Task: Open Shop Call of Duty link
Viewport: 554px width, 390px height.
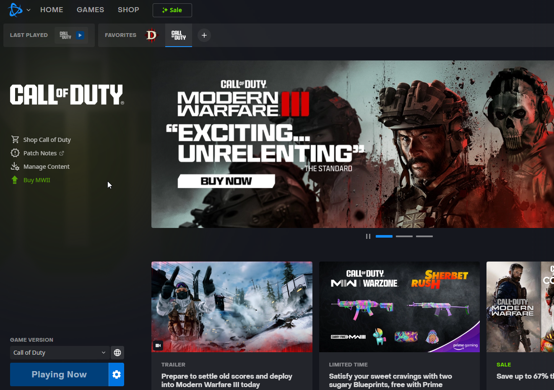Action: coord(47,140)
